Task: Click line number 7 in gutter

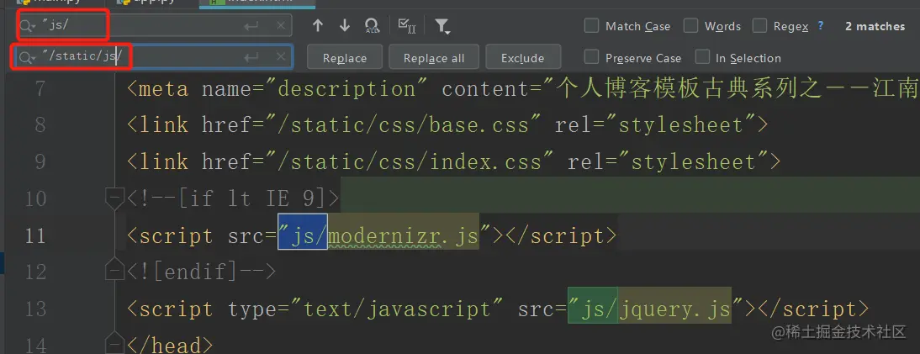Action: coord(40,88)
